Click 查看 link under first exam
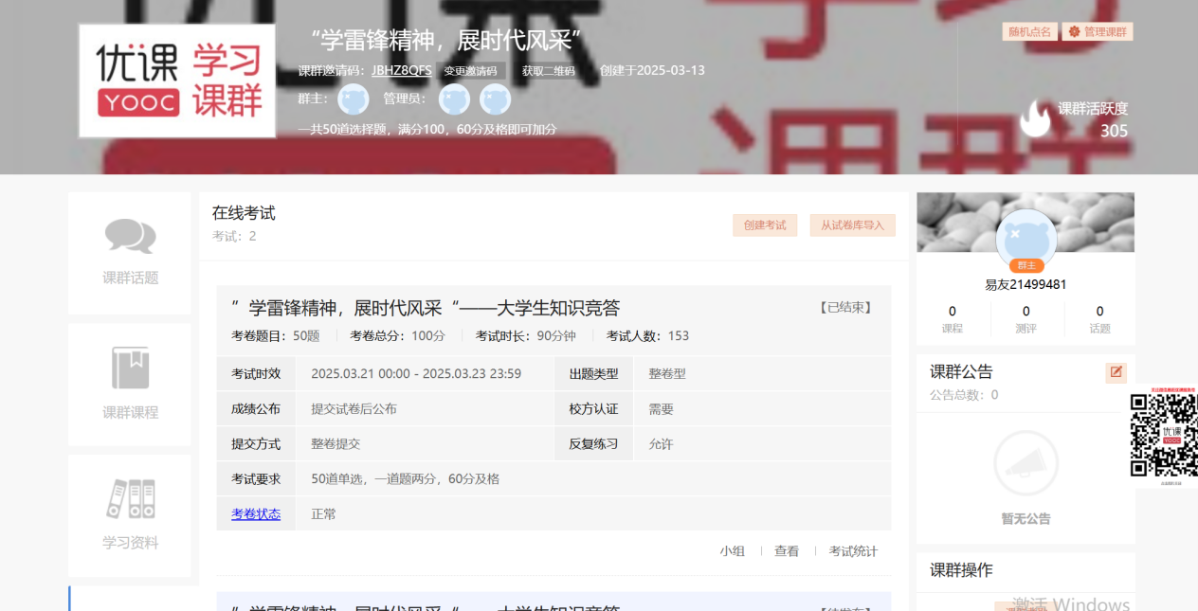The height and width of the screenshot is (611, 1198). pyautogui.click(x=787, y=551)
